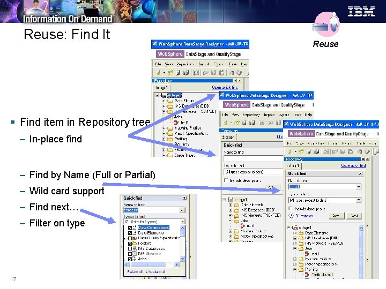Open Types to find dropdown in third Designer window
Image resolution: width=386 pixels, height=289 pixels.
pyautogui.click(x=359, y=200)
